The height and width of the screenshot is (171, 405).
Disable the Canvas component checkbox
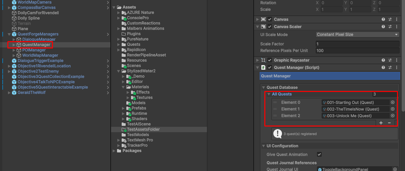click(270, 20)
